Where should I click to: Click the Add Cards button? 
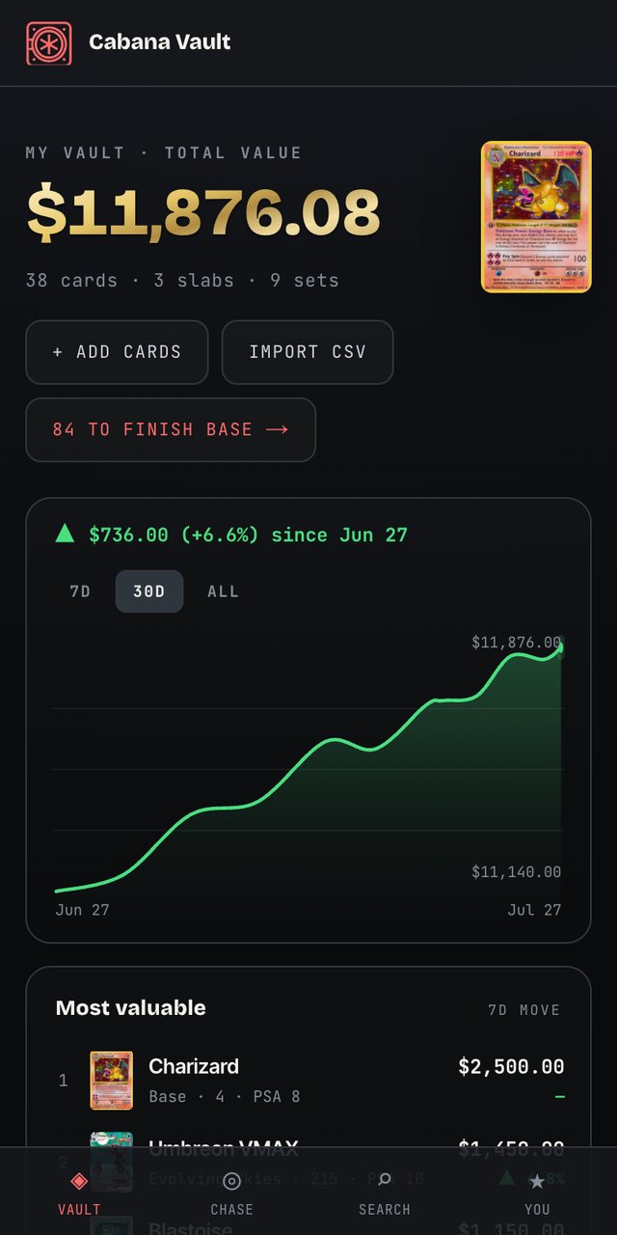(117, 352)
